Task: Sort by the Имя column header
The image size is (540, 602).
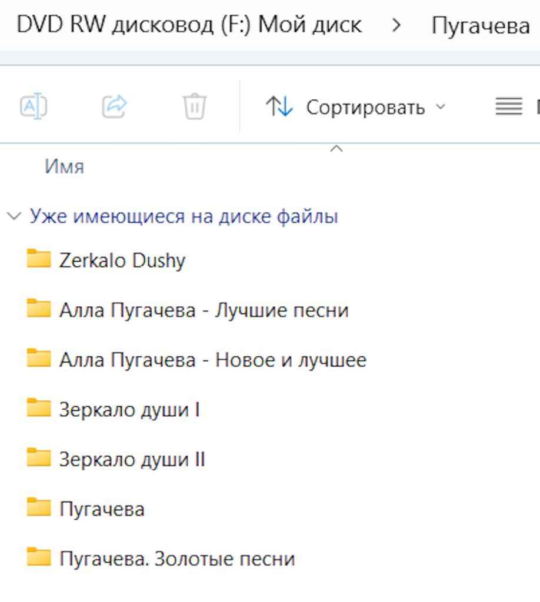Action: coord(64,166)
